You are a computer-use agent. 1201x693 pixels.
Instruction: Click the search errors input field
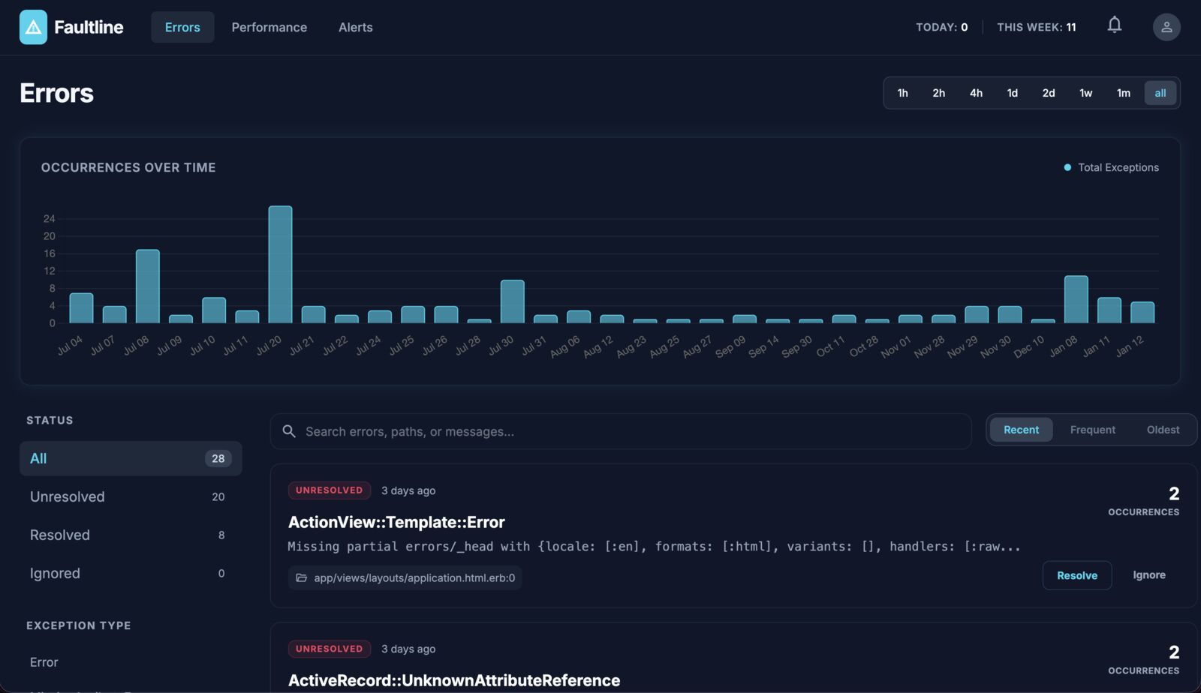tap(600, 430)
